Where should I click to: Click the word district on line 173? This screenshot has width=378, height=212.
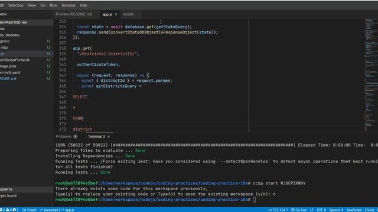coord(83,129)
